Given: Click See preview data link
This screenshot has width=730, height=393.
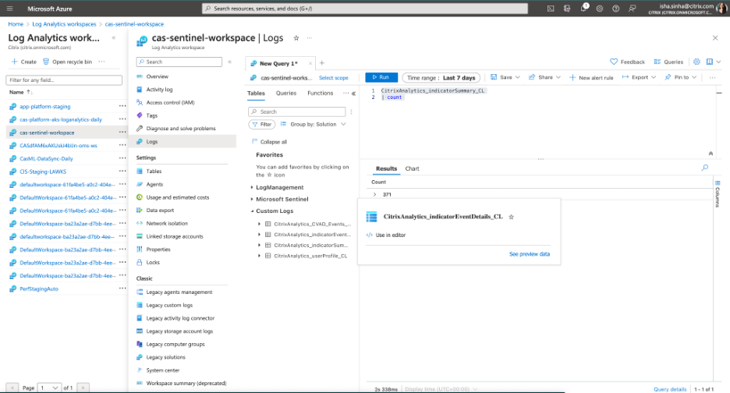Looking at the screenshot, I should tap(530, 254).
